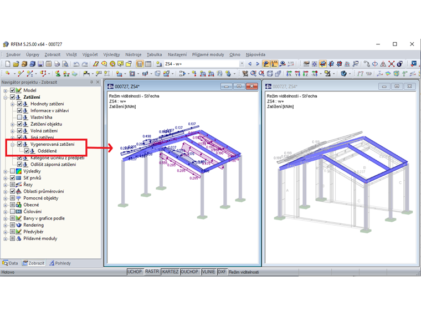Viewport: 421px width, 316px height.
Task: Maximize the left 000727, ZS4 view window
Action: [x=239, y=86]
